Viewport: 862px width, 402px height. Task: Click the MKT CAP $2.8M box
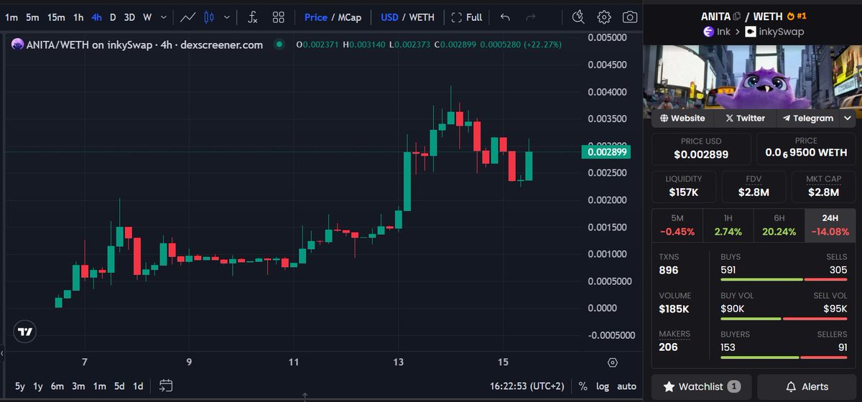coord(823,186)
